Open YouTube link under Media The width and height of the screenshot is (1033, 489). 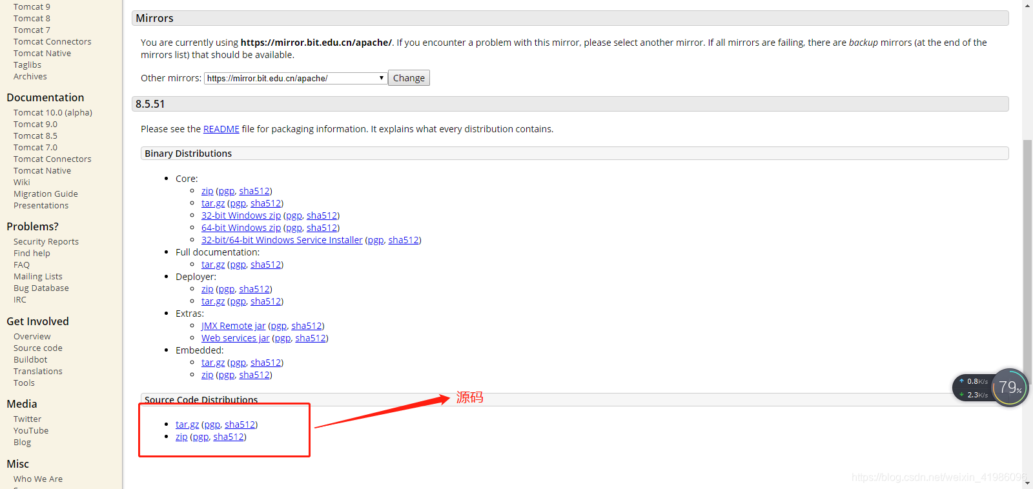coord(31,431)
